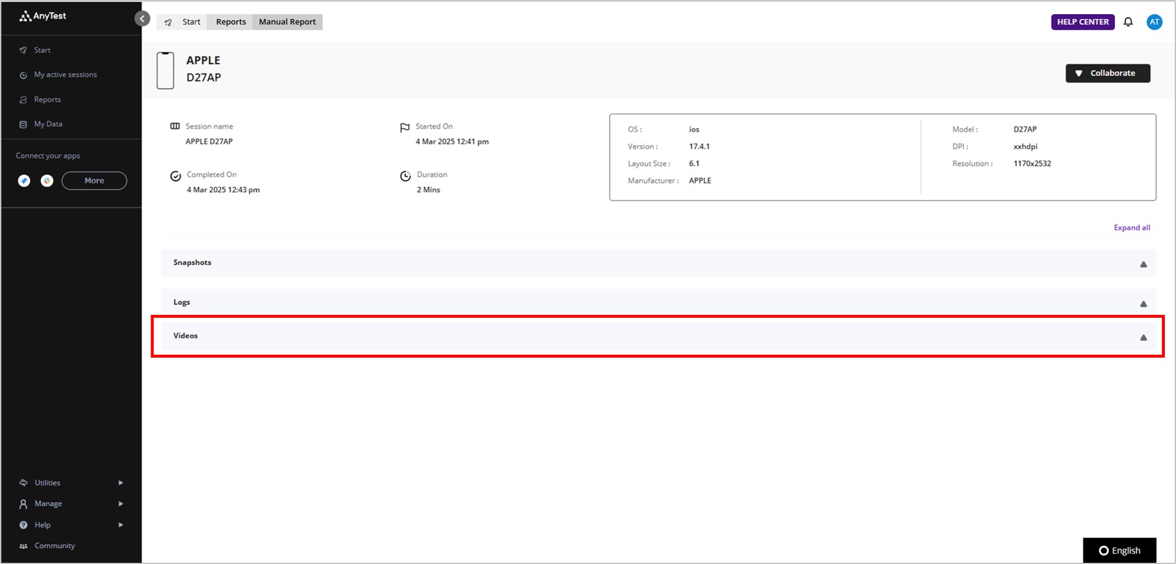1176x564 pixels.
Task: Click the version value 17.4.1
Action: 699,147
